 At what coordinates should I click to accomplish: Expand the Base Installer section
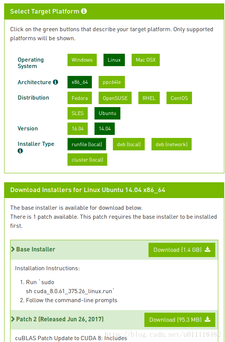33,249
